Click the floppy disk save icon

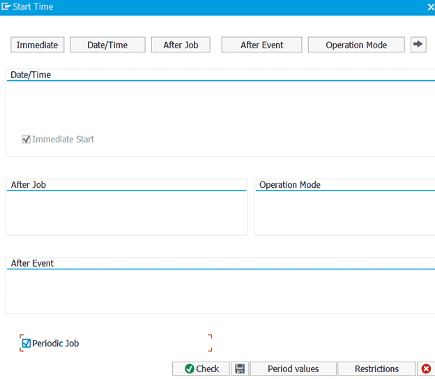[240, 369]
